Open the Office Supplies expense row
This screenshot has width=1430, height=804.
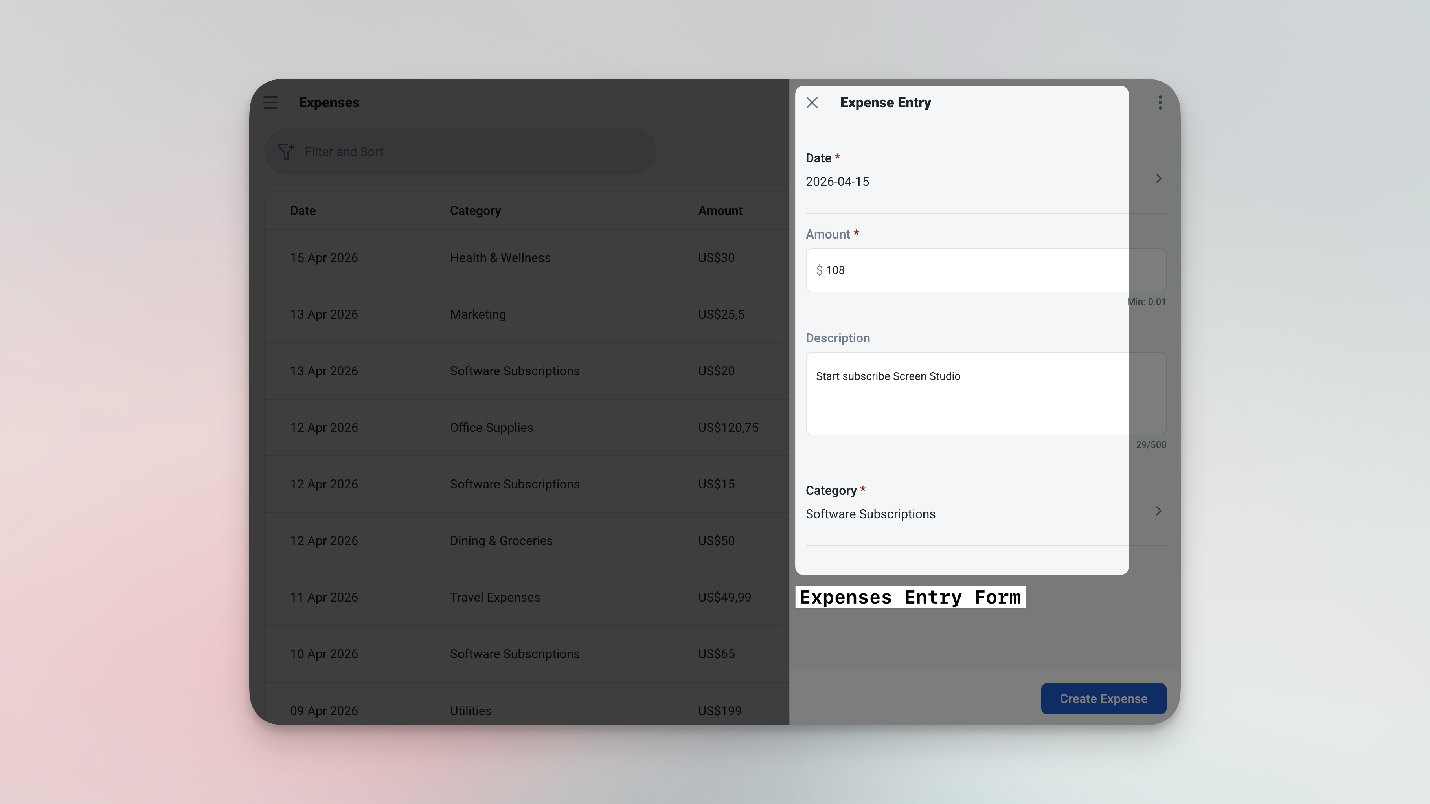pos(526,428)
